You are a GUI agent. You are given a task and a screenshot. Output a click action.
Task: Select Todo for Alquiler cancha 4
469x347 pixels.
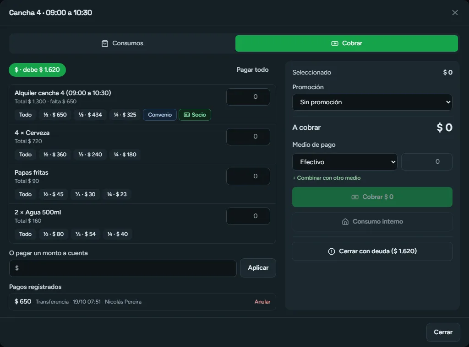26,115
